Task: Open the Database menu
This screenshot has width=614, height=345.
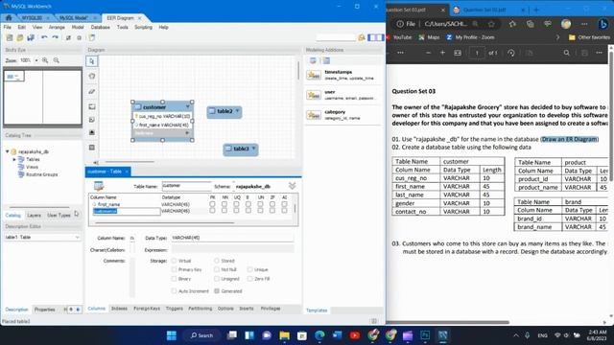Action: point(100,28)
